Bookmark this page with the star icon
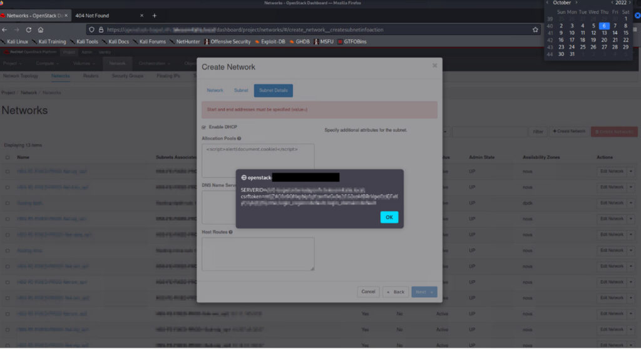Viewport: 641px width, 349px height. (535, 29)
